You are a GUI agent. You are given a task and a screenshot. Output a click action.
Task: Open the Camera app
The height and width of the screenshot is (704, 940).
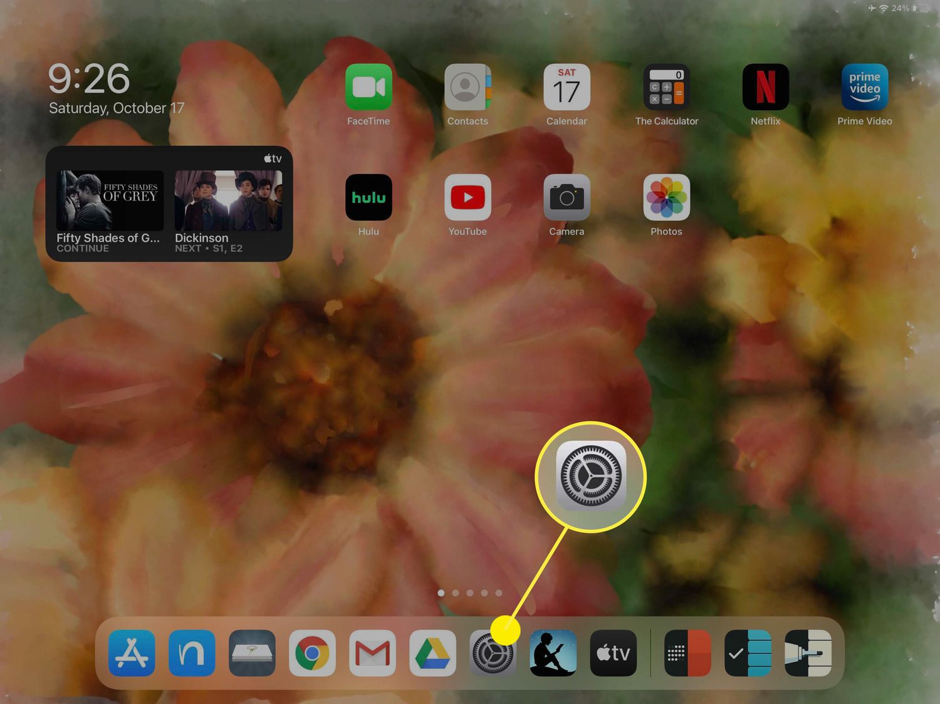click(567, 198)
